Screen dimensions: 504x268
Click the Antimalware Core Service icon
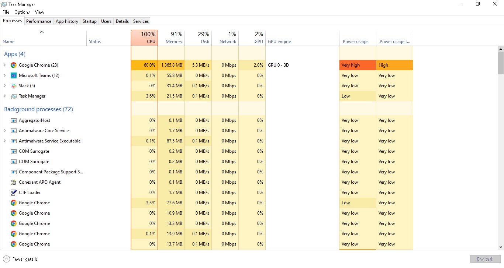click(14, 131)
